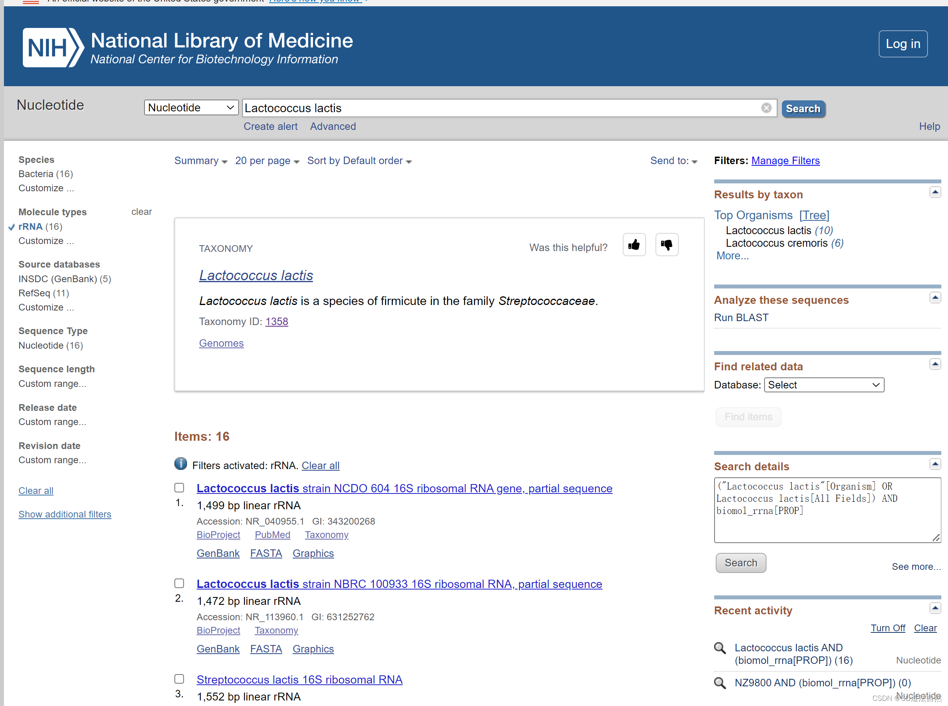Collapse the Search details panel
The image size is (948, 706).
coord(935,464)
